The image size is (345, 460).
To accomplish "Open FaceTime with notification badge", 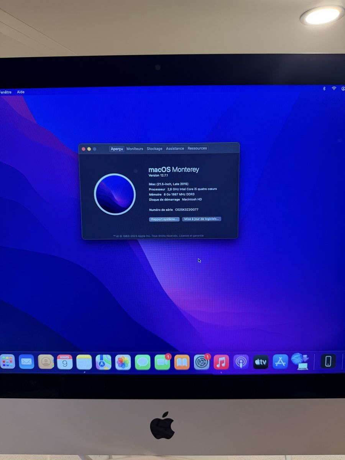I will (x=162, y=362).
